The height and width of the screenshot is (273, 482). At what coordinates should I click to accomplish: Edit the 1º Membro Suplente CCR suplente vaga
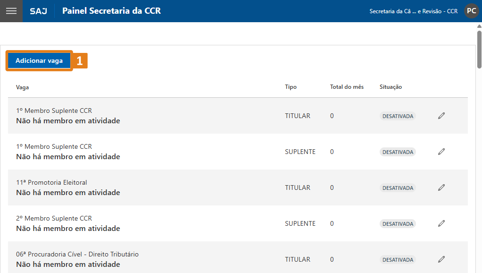point(441,152)
